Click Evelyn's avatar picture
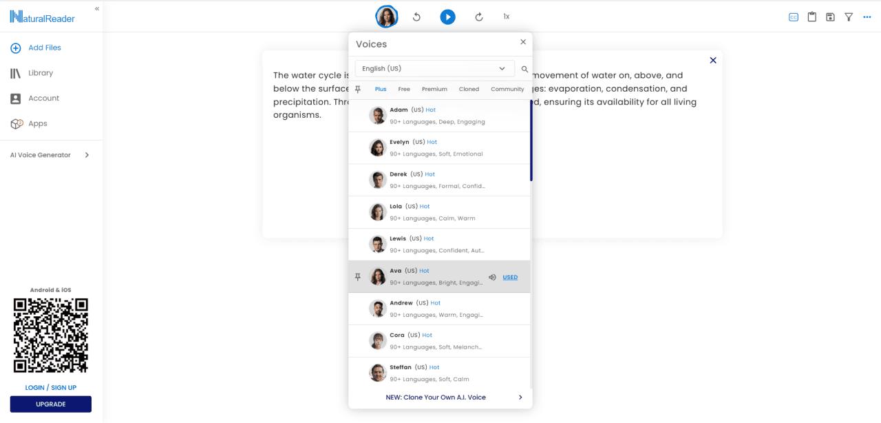Image resolution: width=881 pixels, height=423 pixels. point(377,147)
